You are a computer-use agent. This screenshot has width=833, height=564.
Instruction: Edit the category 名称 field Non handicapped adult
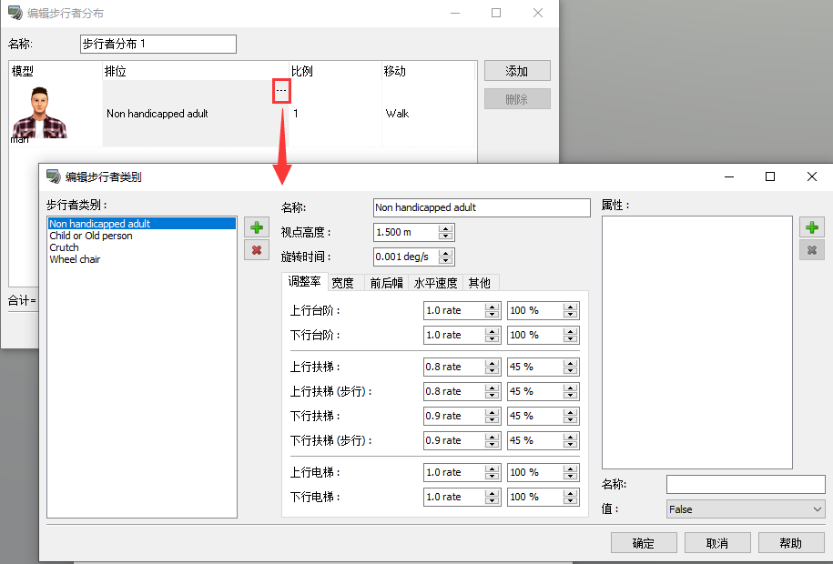click(482, 207)
